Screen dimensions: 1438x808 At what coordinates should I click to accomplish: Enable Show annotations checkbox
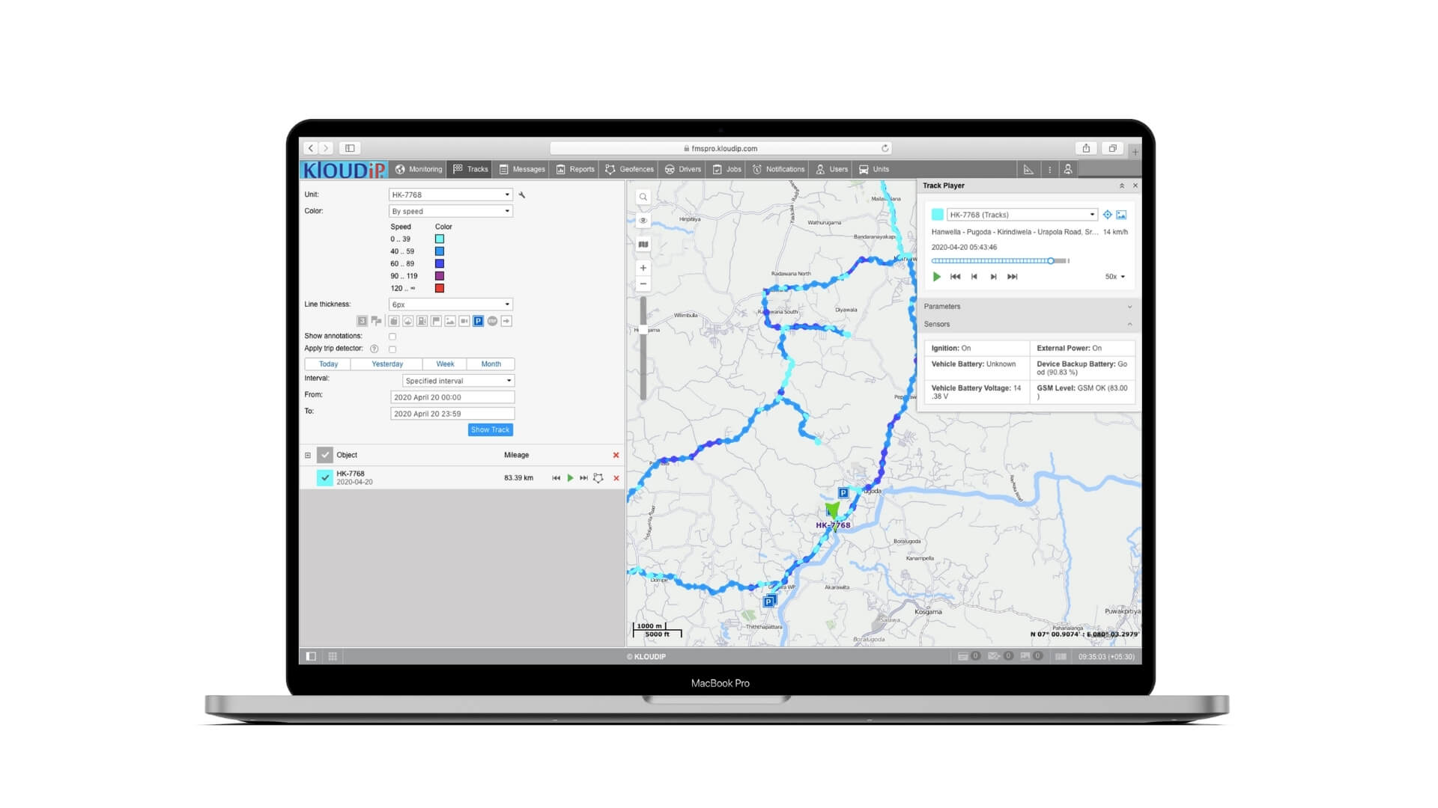pos(392,337)
